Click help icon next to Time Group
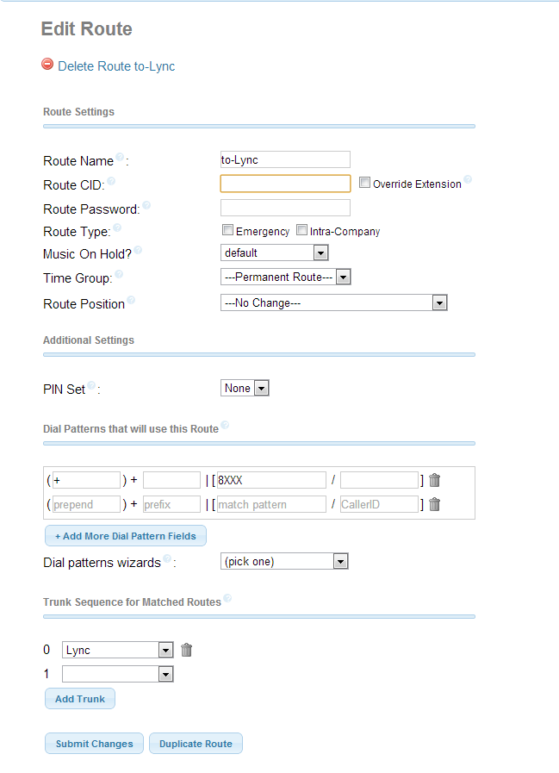Screen dimensions: 559x773 coord(119,275)
